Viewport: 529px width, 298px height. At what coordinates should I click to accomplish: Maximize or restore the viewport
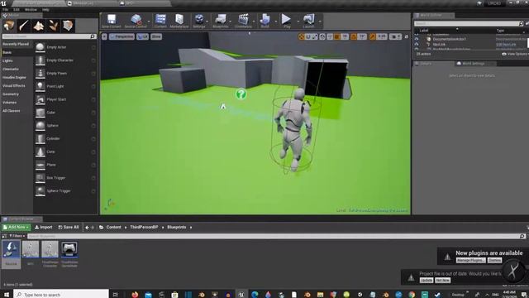point(407,36)
